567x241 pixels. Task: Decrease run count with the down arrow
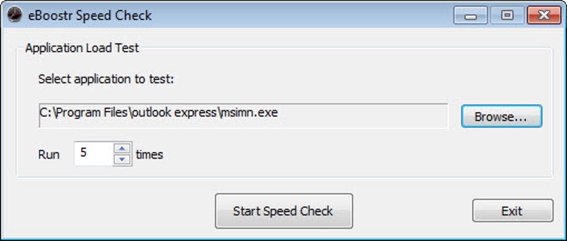point(122,159)
